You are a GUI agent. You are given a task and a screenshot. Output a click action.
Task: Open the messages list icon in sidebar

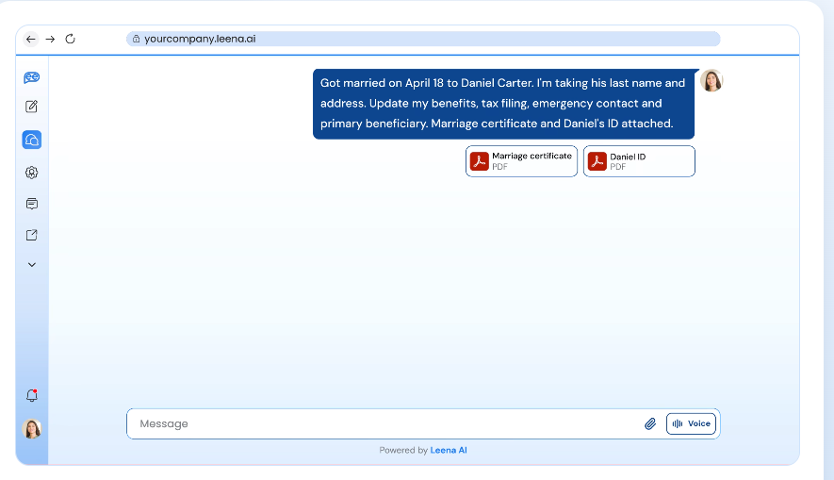[32, 204]
